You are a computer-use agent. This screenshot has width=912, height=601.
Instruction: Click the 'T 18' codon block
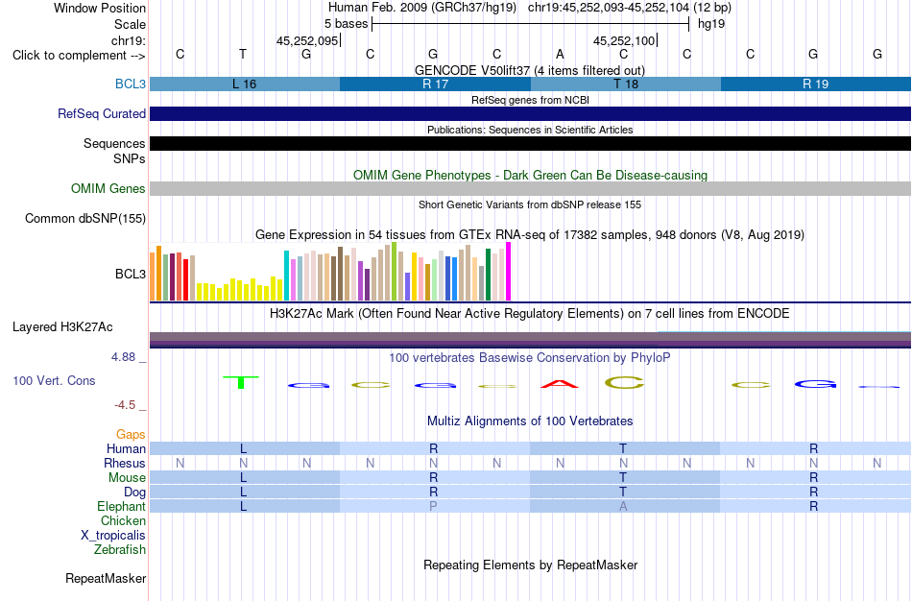tap(626, 84)
